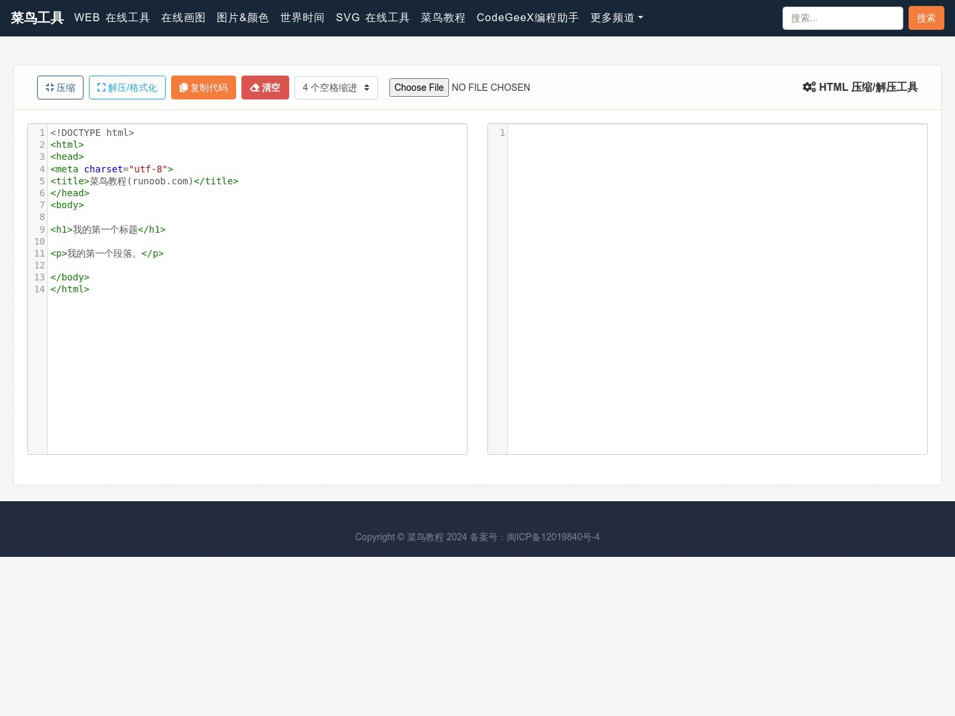This screenshot has height=716, width=955.
Task: Click the h1 line in left code editor
Action: pyautogui.click(x=108, y=229)
